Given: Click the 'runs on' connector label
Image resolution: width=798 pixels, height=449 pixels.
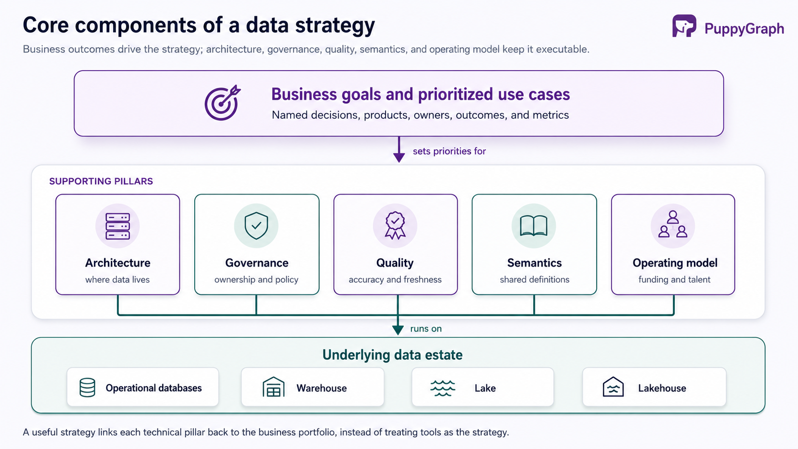Looking at the screenshot, I should [426, 329].
